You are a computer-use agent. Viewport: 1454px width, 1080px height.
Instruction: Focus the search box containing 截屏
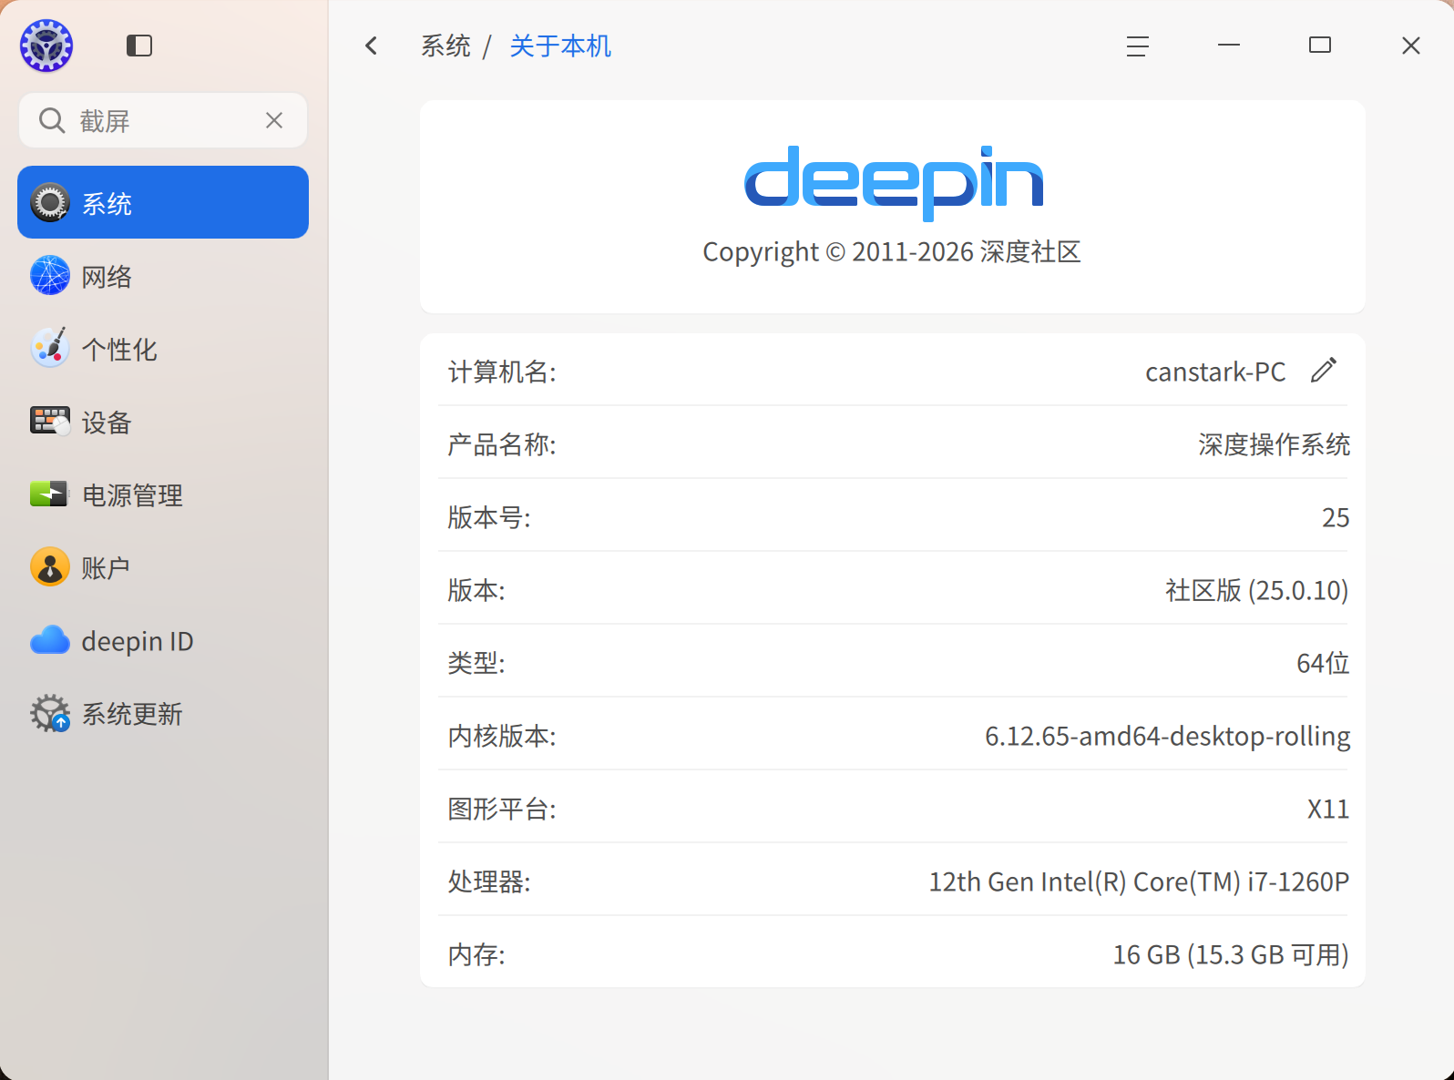point(163,120)
